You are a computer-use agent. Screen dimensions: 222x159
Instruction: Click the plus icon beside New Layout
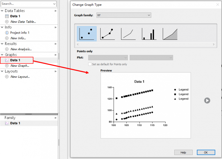7,77
